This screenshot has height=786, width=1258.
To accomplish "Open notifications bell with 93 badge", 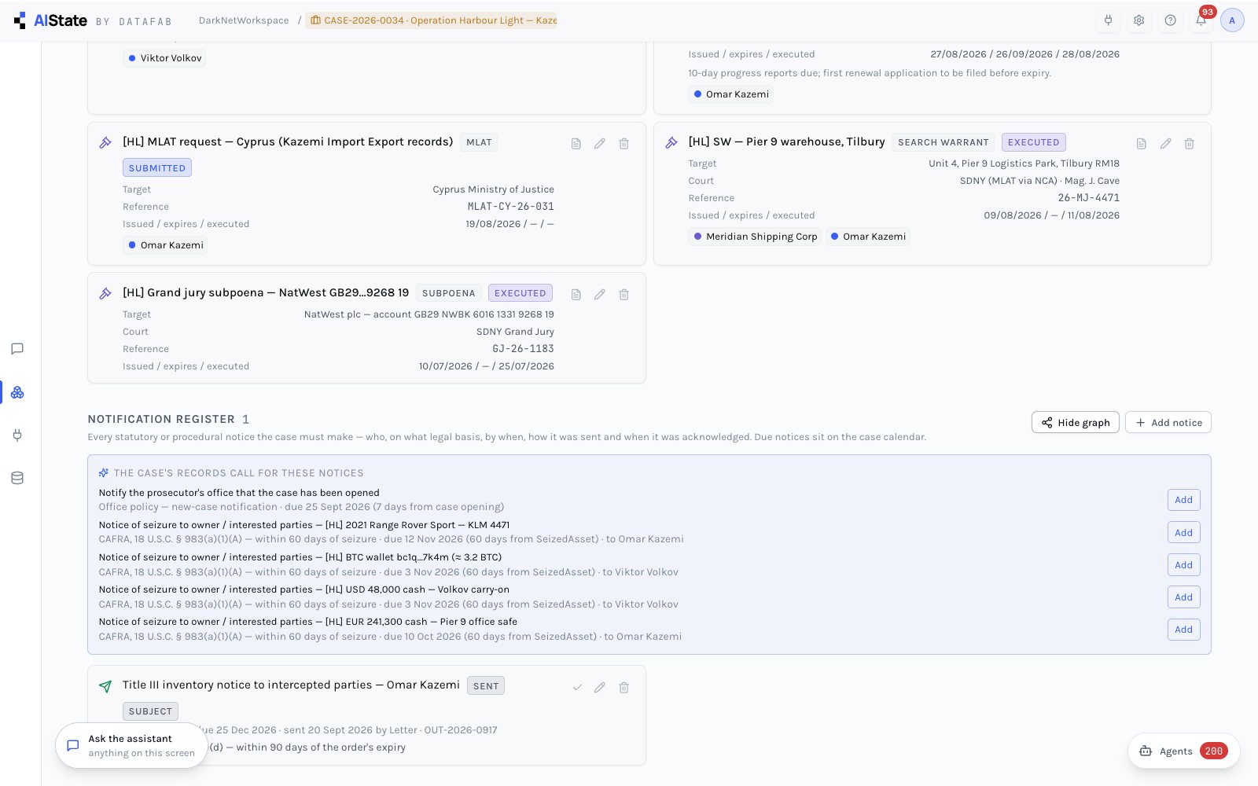I will tap(1201, 20).
